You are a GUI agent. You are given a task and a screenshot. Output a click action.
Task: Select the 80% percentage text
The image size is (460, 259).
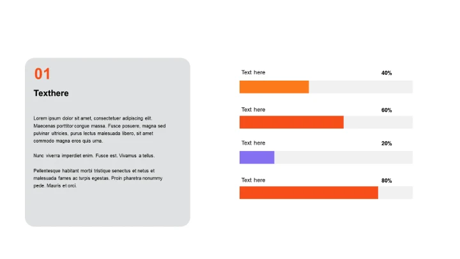tap(387, 180)
